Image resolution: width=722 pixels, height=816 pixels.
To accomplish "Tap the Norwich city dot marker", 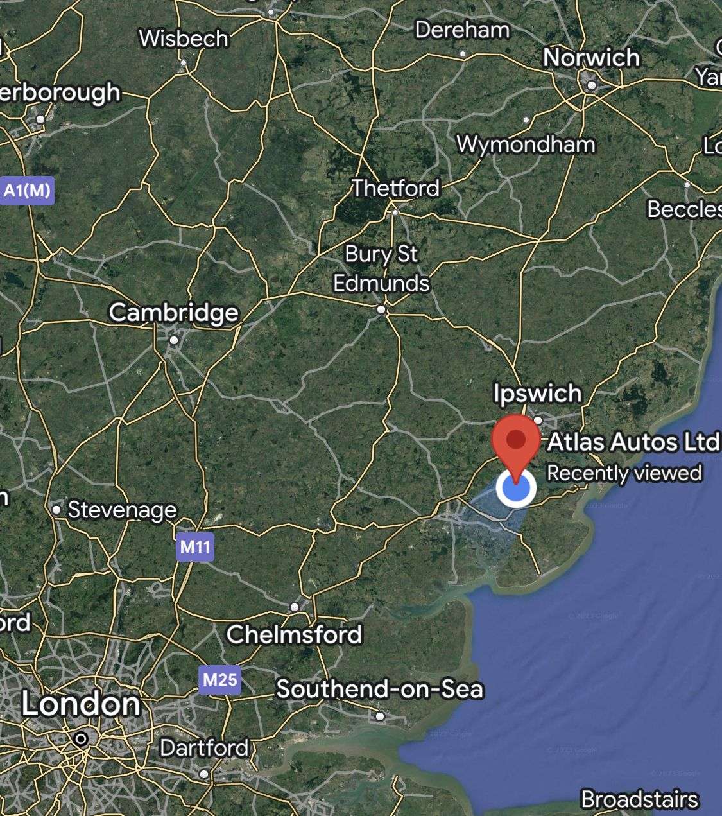I will (x=591, y=85).
